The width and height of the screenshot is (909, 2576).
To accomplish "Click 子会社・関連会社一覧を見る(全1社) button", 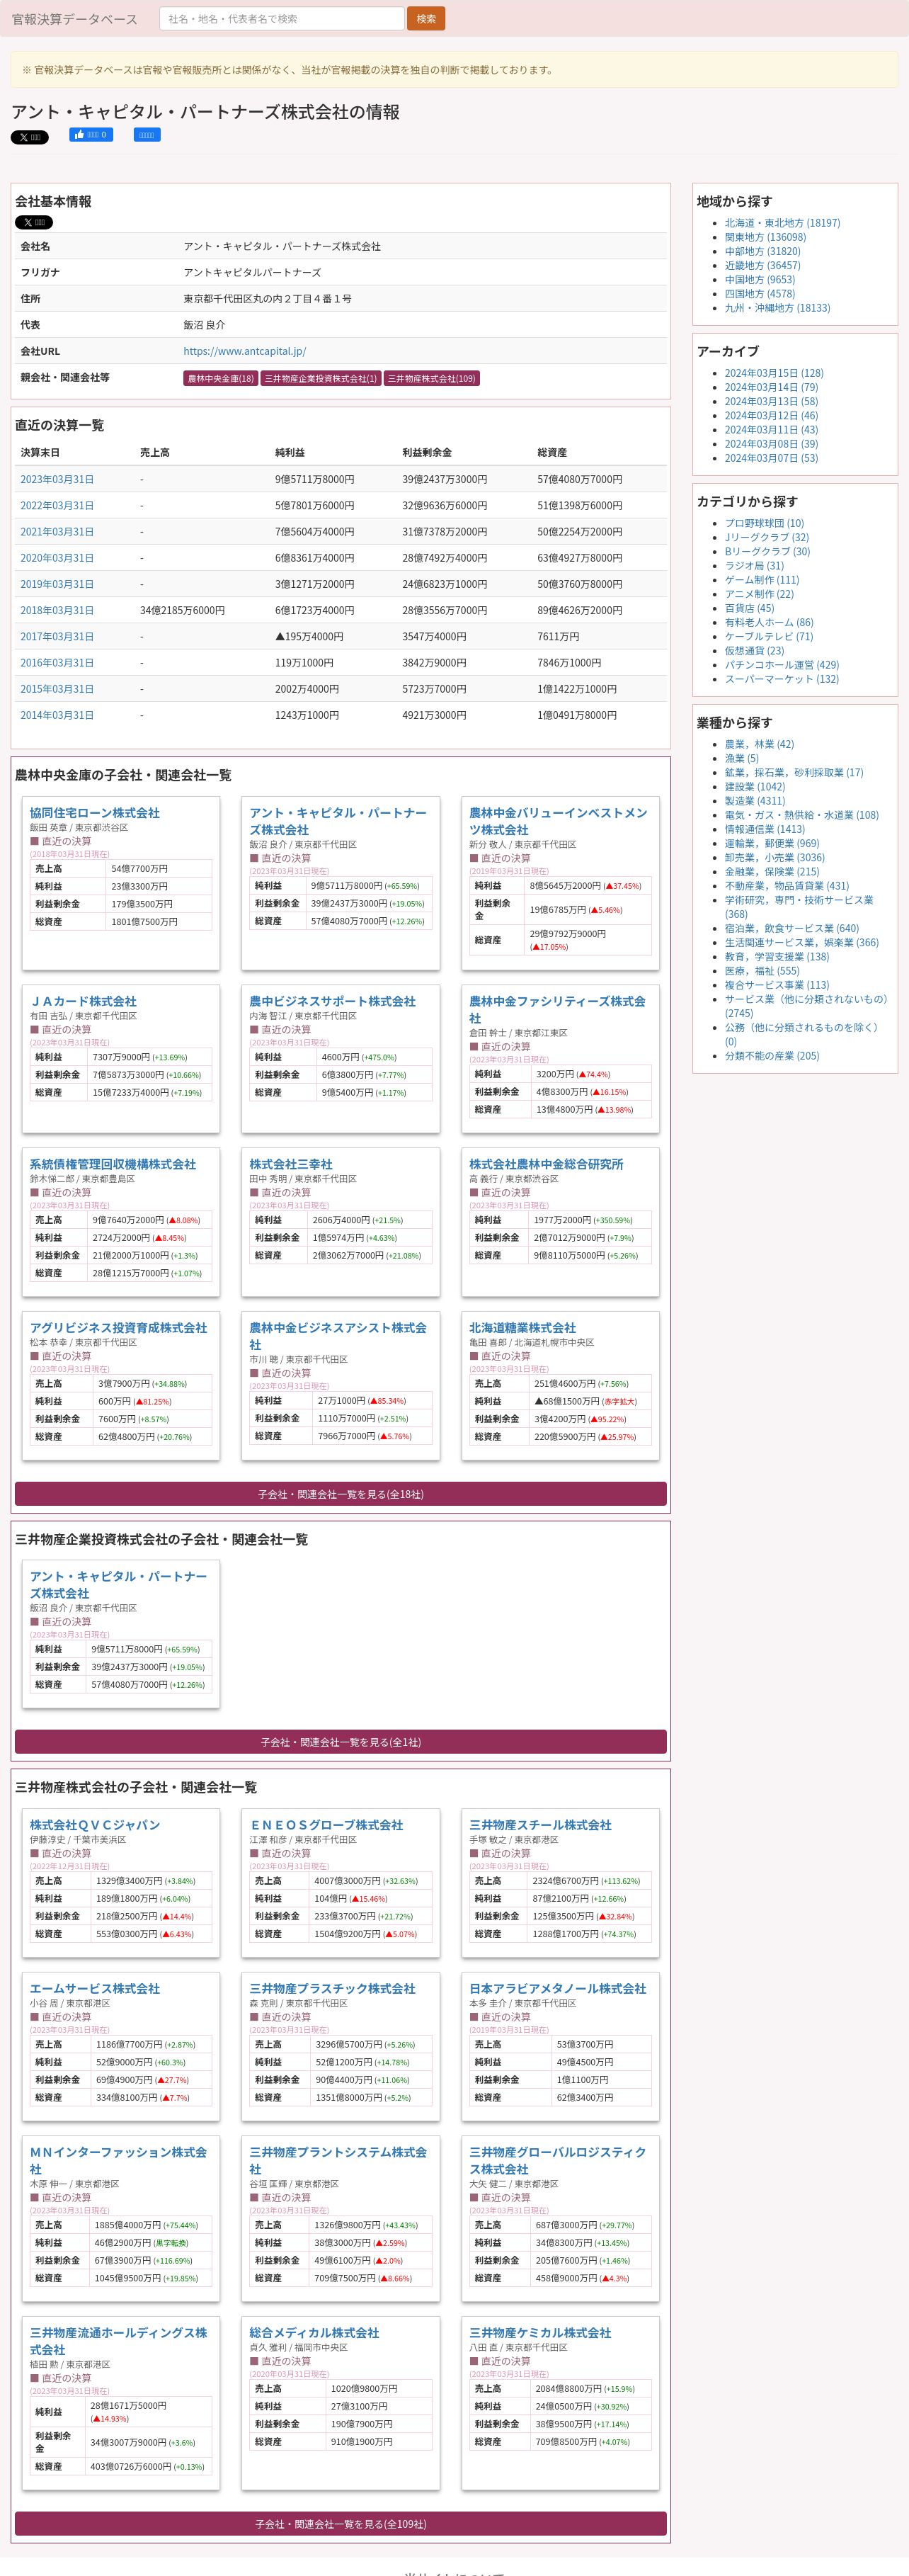I will click(x=340, y=1742).
